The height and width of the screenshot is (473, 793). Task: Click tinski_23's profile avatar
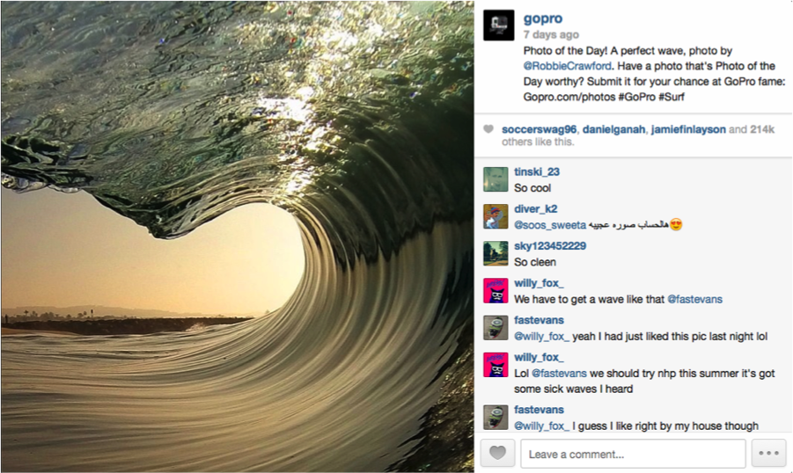pyautogui.click(x=496, y=179)
